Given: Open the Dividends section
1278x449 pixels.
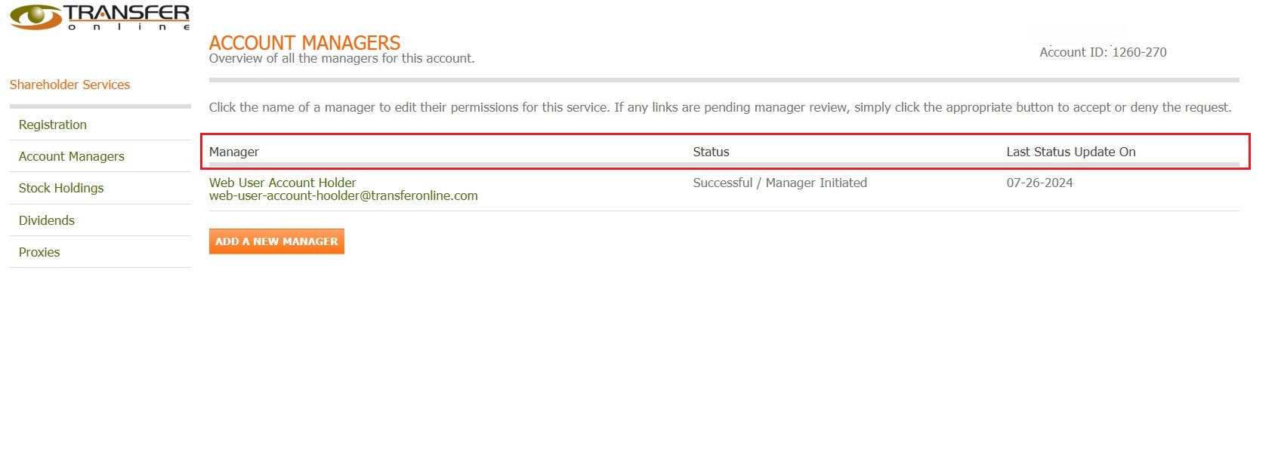Looking at the screenshot, I should click(x=47, y=220).
